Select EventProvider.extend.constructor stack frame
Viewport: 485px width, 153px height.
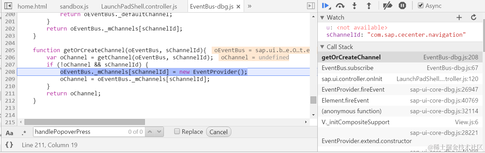(x=400, y=137)
